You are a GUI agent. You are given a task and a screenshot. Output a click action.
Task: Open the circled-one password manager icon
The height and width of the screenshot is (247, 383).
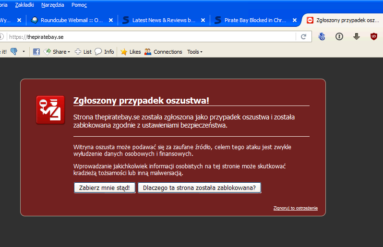pyautogui.click(x=339, y=36)
